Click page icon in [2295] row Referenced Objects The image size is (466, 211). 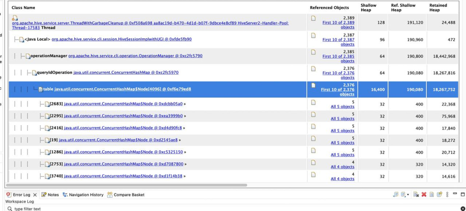coord(313,114)
